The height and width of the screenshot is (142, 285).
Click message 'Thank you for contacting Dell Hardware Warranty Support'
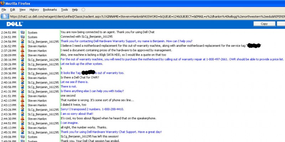coord(126,41)
